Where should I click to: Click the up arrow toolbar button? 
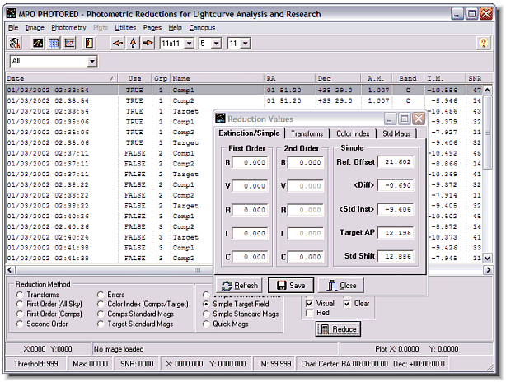[134, 43]
